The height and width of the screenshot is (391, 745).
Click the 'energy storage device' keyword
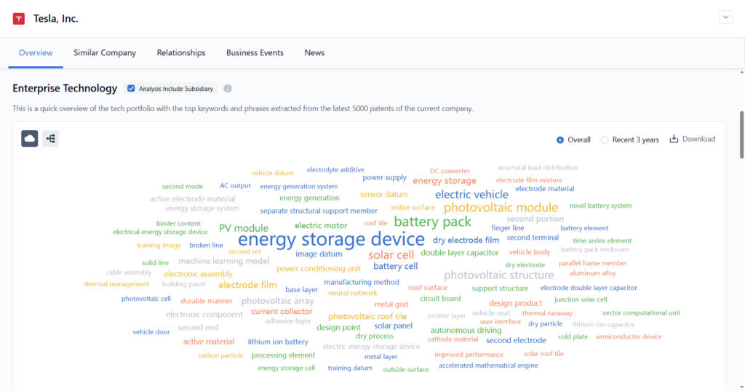pyautogui.click(x=331, y=239)
